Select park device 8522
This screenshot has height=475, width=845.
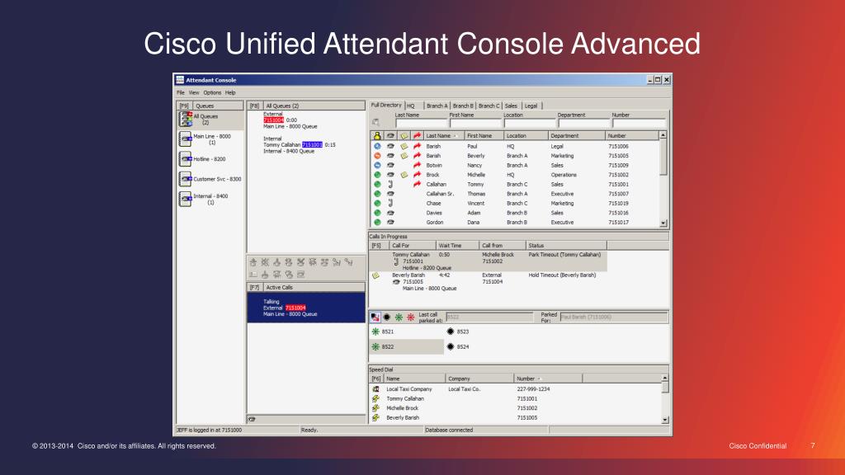tap(406, 347)
